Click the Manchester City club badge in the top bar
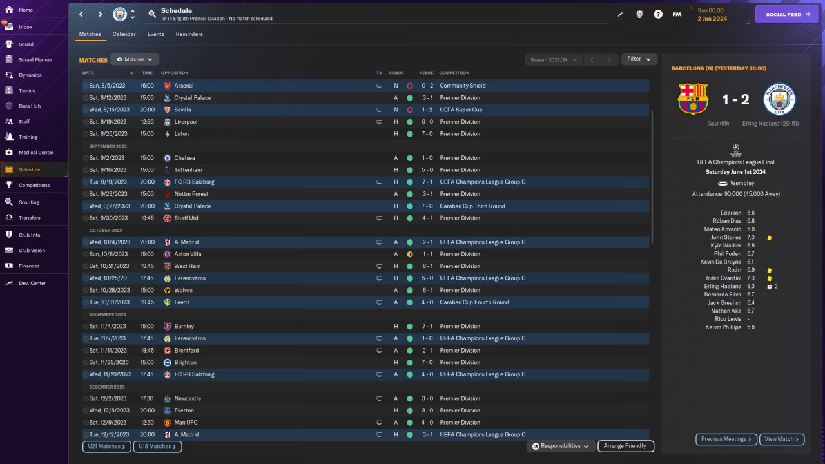The image size is (825, 464). 120,14
